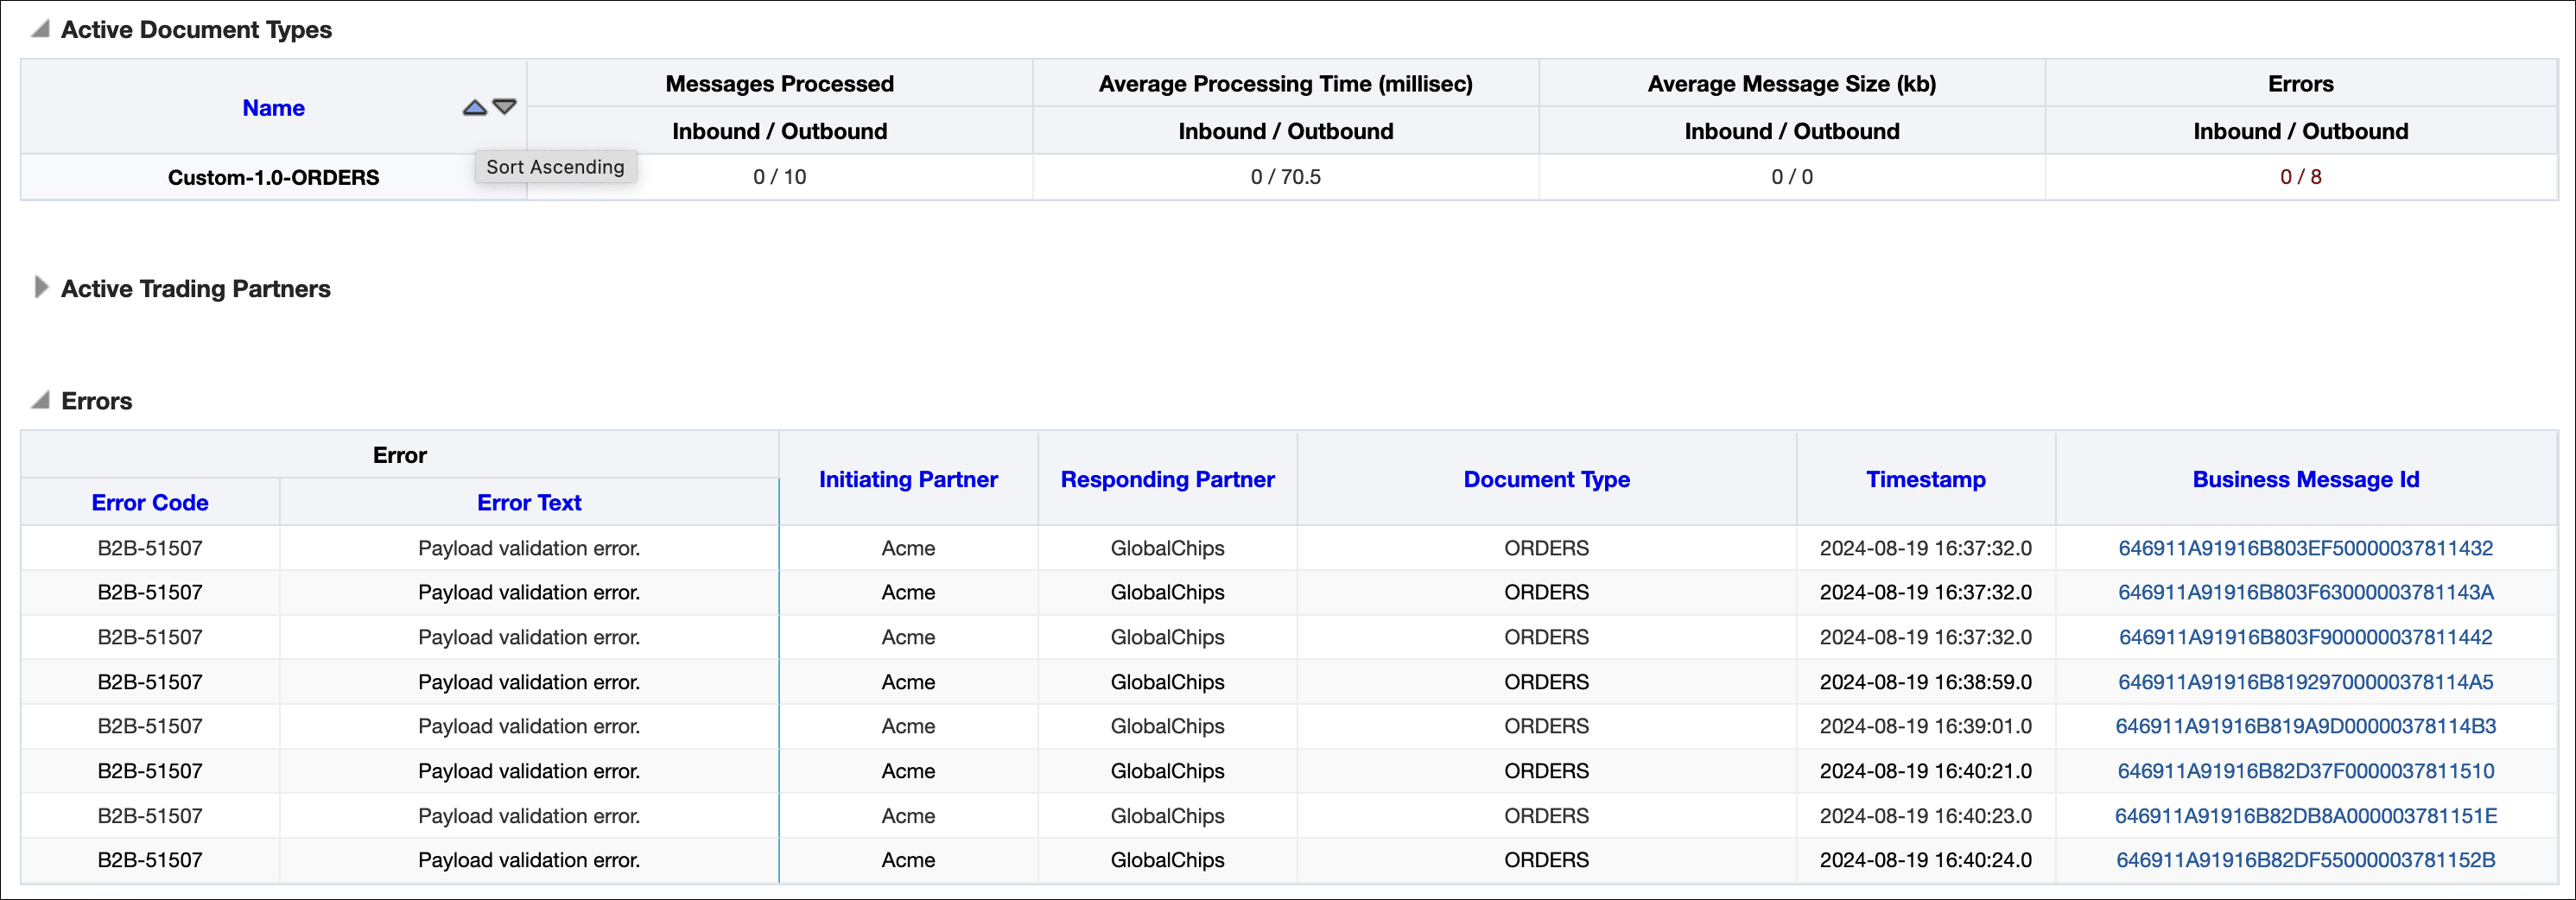2576x900 pixels.
Task: Sort Name column ascending with up arrow
Action: coord(474,107)
